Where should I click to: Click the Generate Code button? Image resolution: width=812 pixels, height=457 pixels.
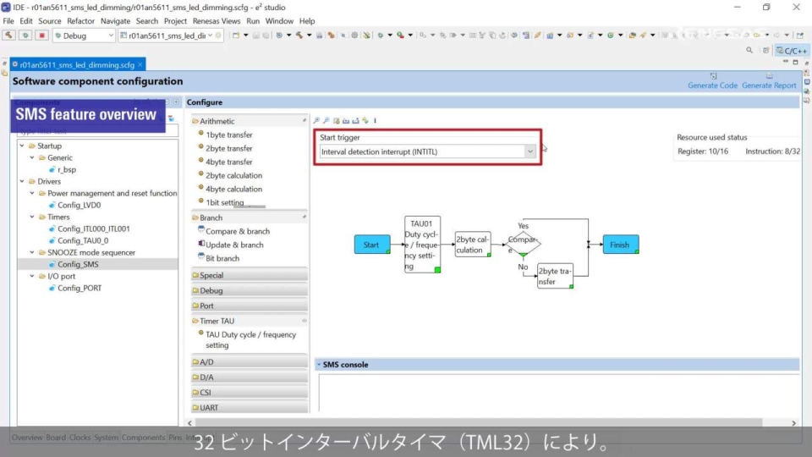pyautogui.click(x=712, y=85)
